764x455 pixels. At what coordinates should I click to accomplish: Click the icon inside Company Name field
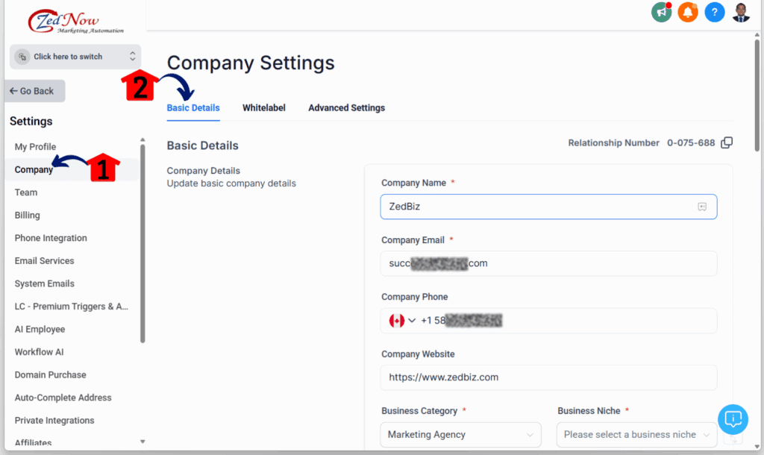pos(702,207)
